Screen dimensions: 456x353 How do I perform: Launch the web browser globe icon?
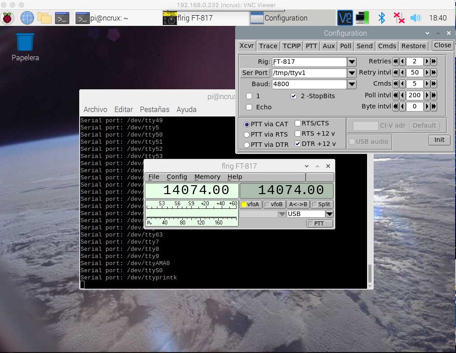27,18
